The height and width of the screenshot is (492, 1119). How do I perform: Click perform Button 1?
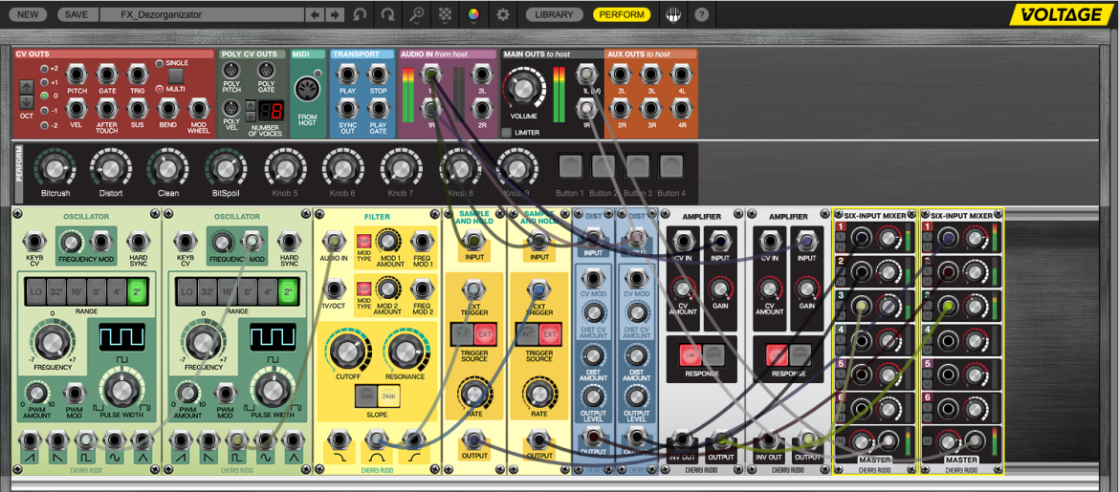pos(571,166)
